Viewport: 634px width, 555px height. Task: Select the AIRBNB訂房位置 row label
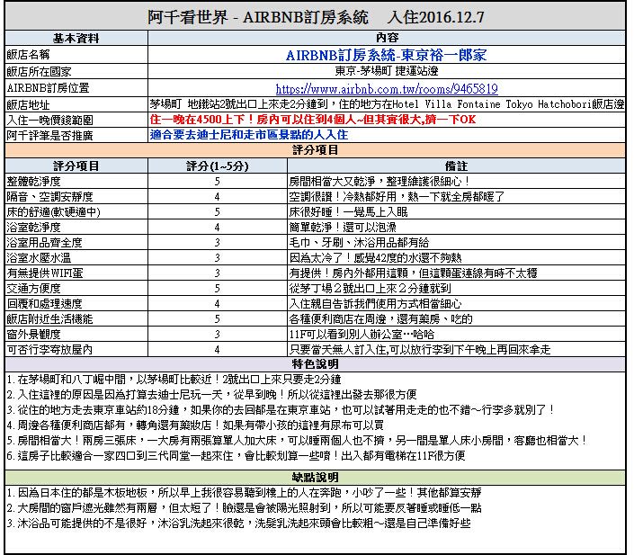click(x=48, y=88)
